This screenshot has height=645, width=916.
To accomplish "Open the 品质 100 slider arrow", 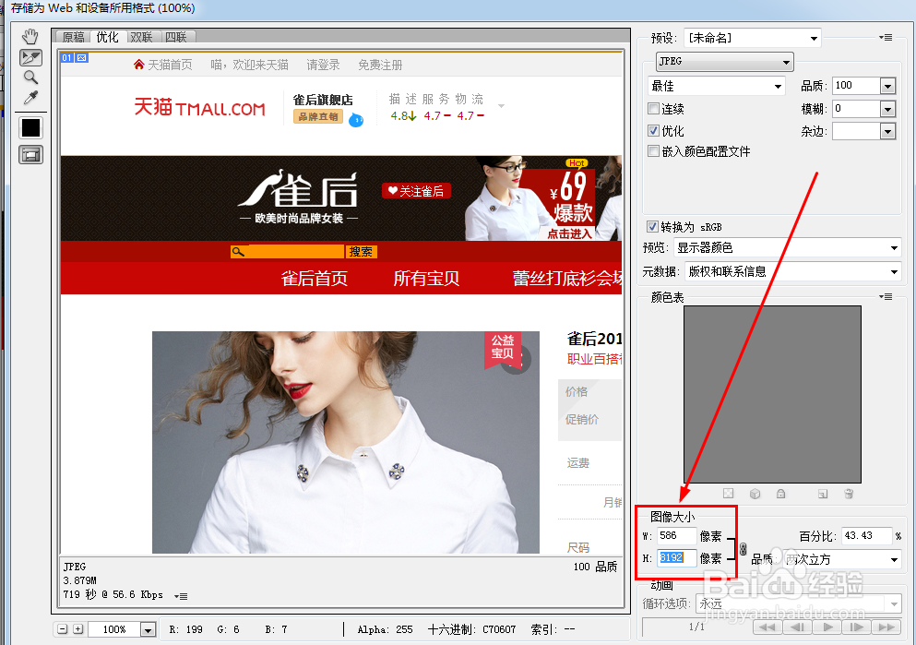I will click(x=887, y=86).
